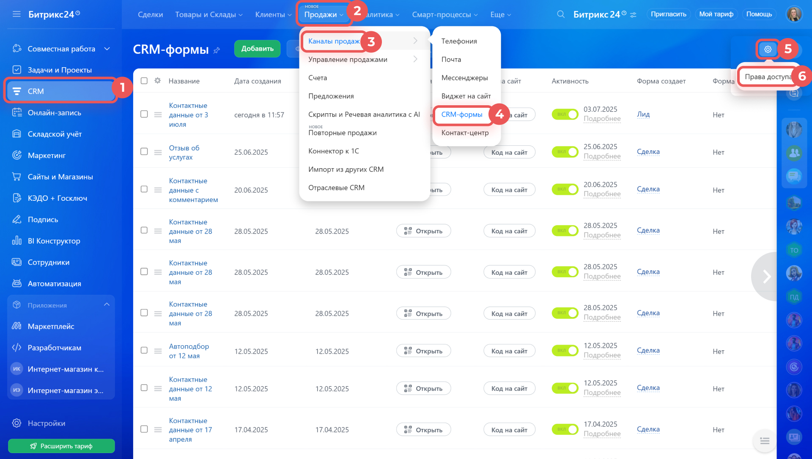Screen dimensions: 812x459
Task: Open the hamburger menu icon
Action: click(16, 14)
